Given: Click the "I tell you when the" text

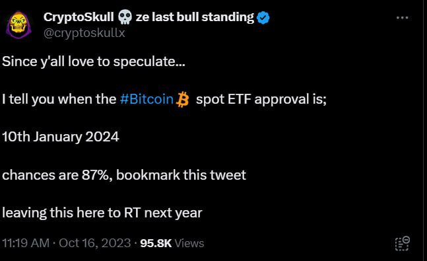Looking at the screenshot, I should [x=59, y=99].
